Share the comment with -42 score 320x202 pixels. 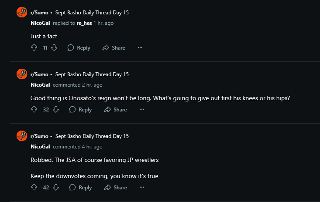click(116, 188)
